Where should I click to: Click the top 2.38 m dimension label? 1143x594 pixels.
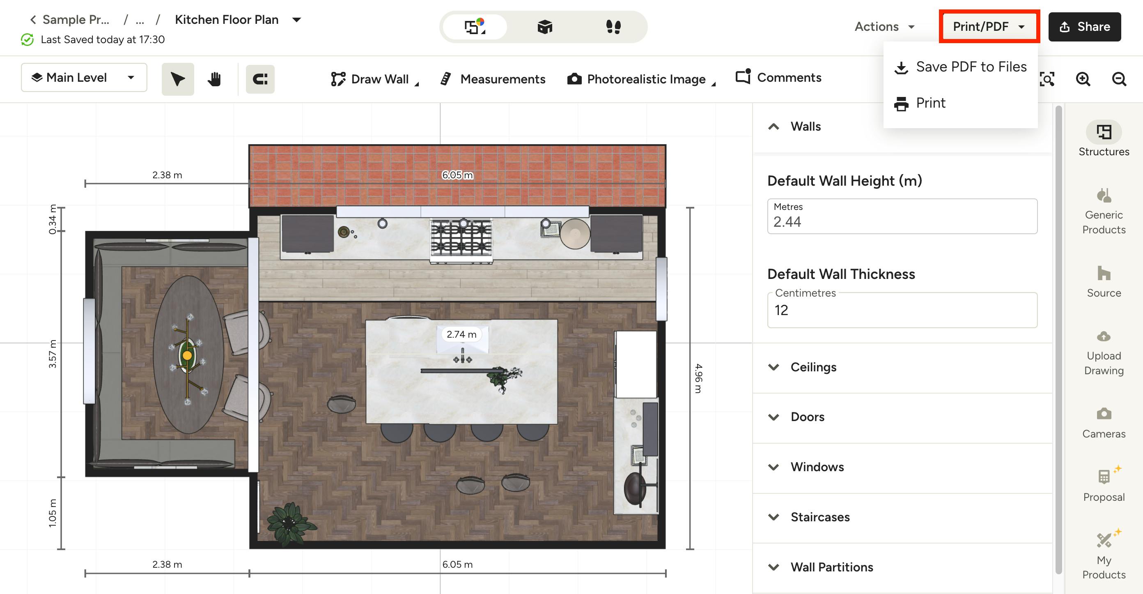click(167, 175)
